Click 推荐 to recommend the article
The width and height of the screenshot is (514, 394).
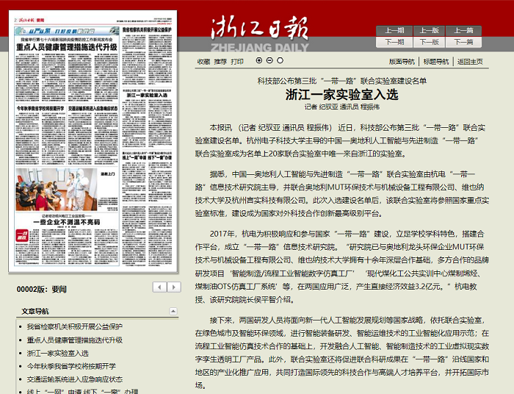click(x=220, y=61)
